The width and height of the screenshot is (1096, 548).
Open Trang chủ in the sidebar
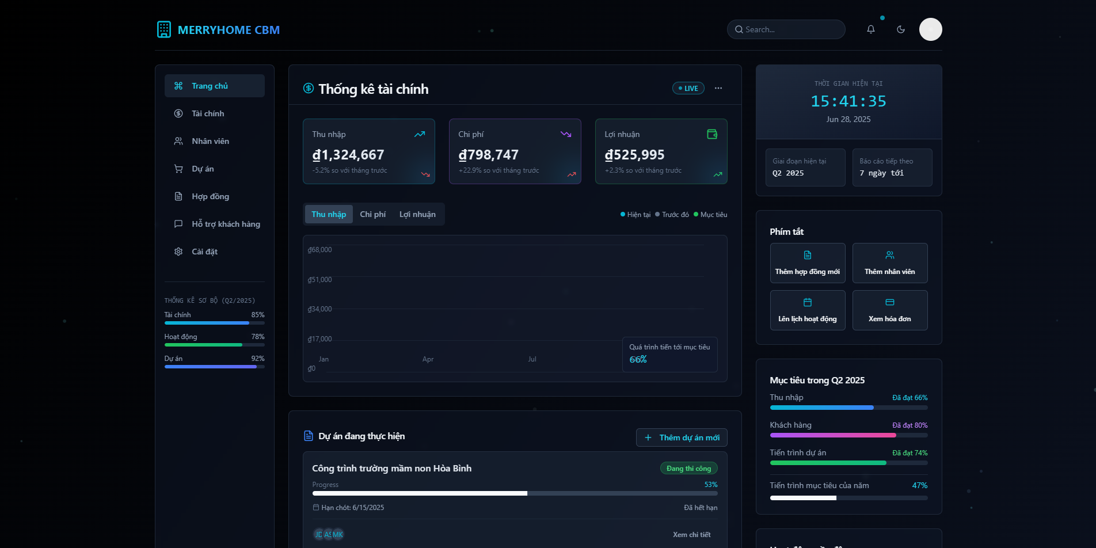215,86
